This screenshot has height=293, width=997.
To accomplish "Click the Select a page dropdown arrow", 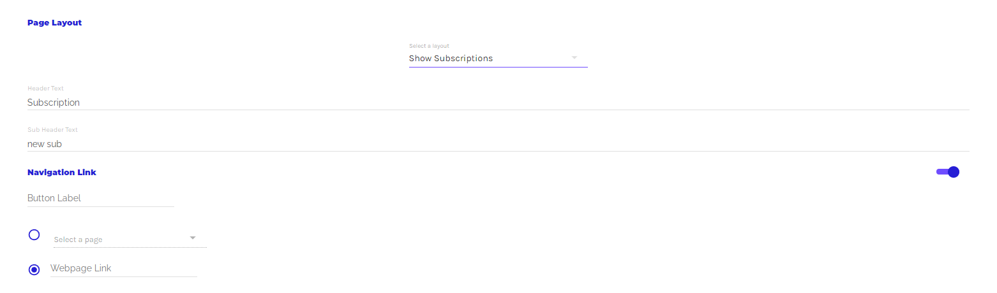I will [x=193, y=238].
